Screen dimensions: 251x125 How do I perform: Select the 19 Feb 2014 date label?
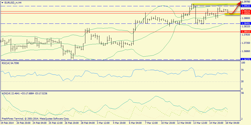point(7,123)
